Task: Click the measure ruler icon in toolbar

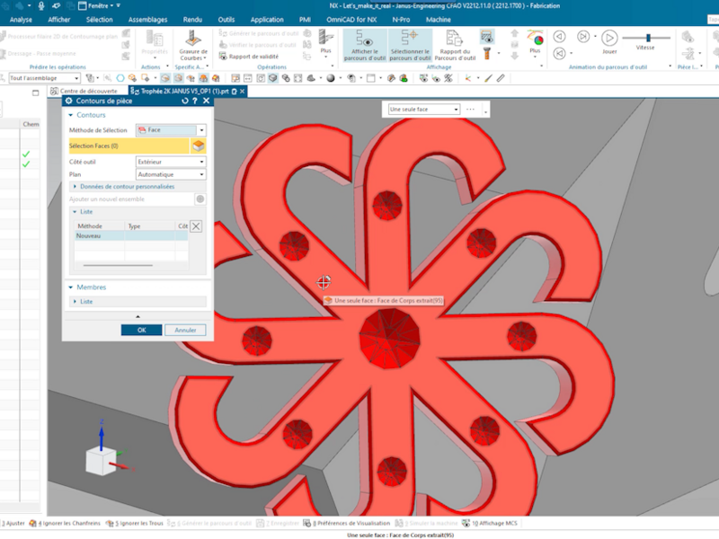Action: point(501,78)
